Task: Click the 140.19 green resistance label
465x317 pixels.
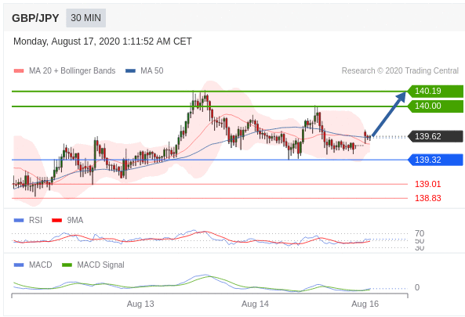Action: coord(435,91)
